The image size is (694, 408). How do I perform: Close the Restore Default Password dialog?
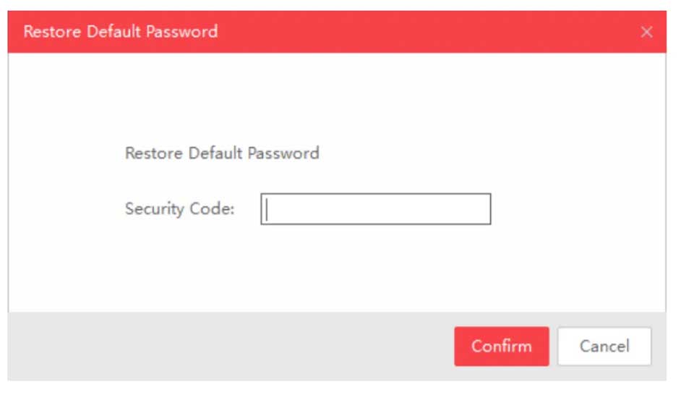646,32
